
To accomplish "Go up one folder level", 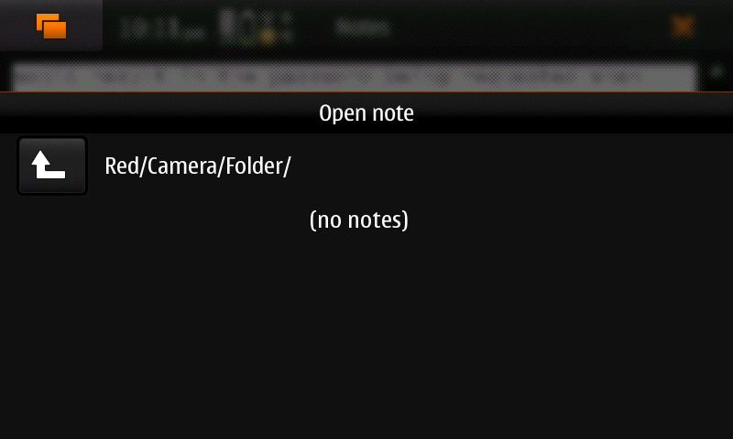I will point(52,166).
